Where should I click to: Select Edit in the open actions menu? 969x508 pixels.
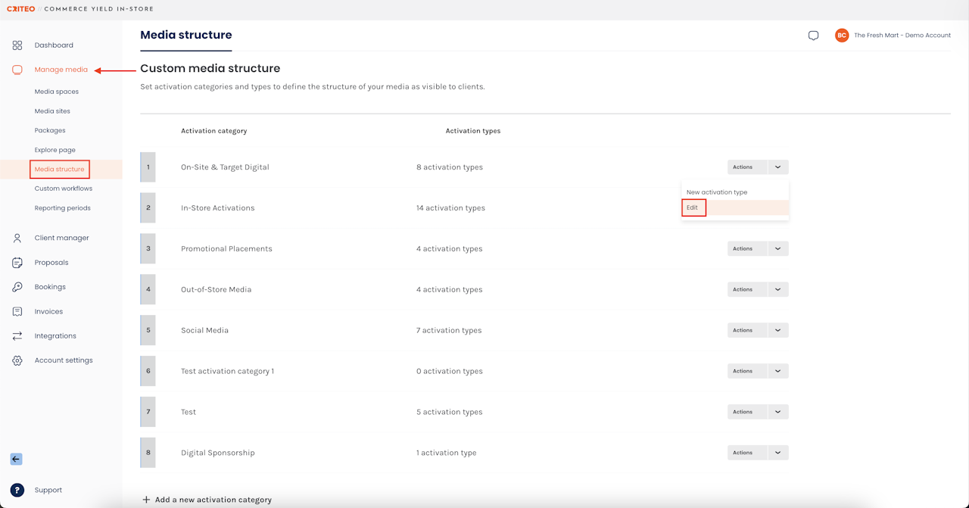click(x=693, y=207)
